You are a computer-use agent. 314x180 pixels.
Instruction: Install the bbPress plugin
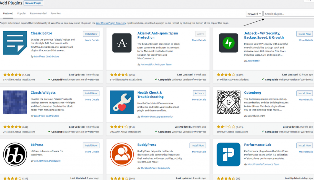pos(91,145)
